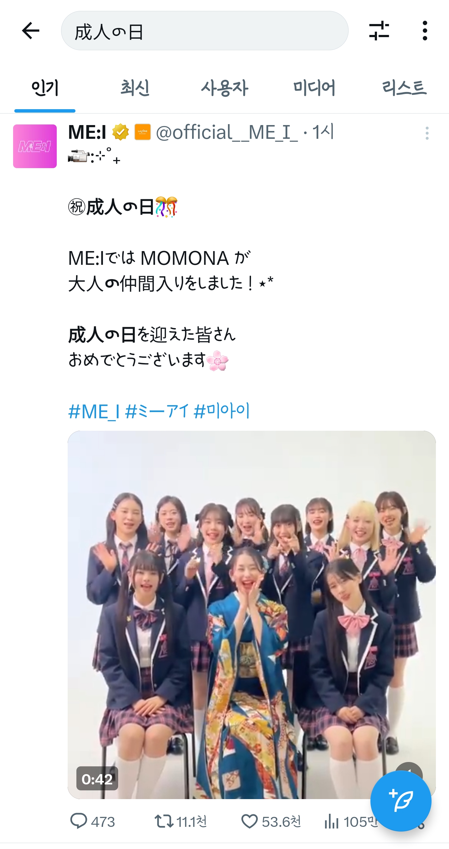Open the #ME_I hashtag
The width and height of the screenshot is (449, 849).
[94, 411]
